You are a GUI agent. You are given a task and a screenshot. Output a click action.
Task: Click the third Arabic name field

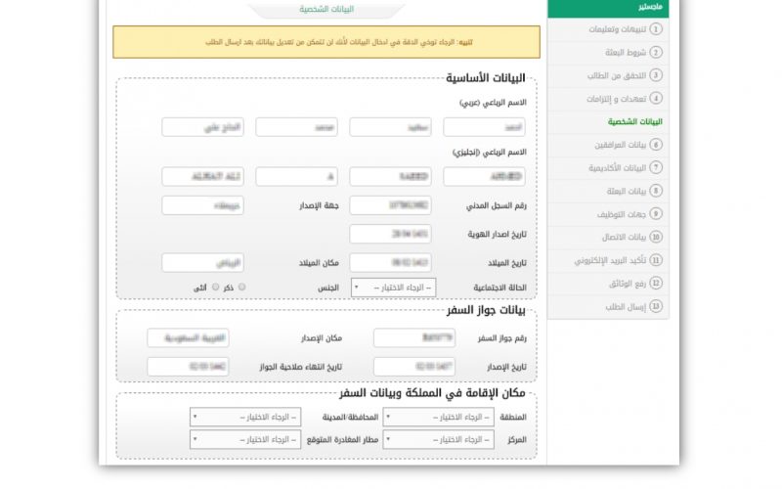pos(297,127)
